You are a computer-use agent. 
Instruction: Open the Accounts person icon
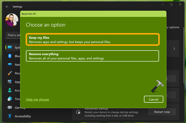pyautogui.click(x=10, y=90)
